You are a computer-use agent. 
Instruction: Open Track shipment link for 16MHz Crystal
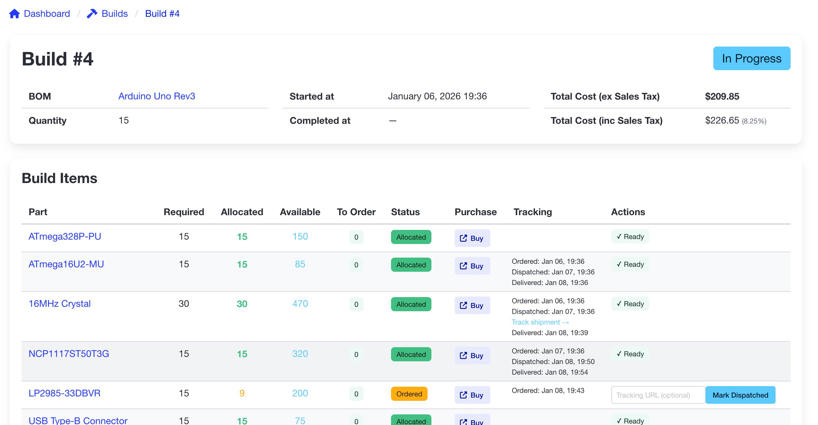coord(540,322)
